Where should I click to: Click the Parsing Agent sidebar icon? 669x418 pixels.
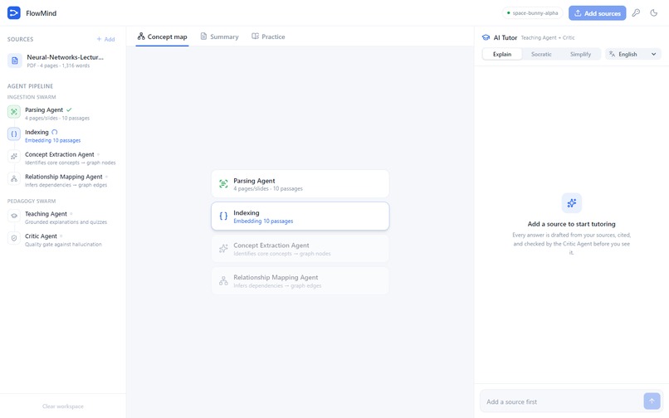(14, 112)
